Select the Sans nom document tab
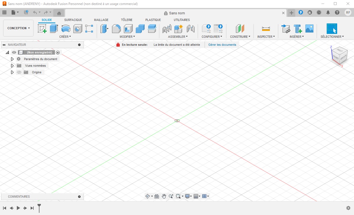Viewport: 354px width, 215px height. point(176,13)
